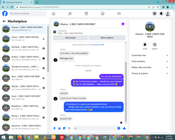The height and width of the screenshot is (140, 175).
Task: Bookmark this page with star icon
Action: (x=158, y=7)
